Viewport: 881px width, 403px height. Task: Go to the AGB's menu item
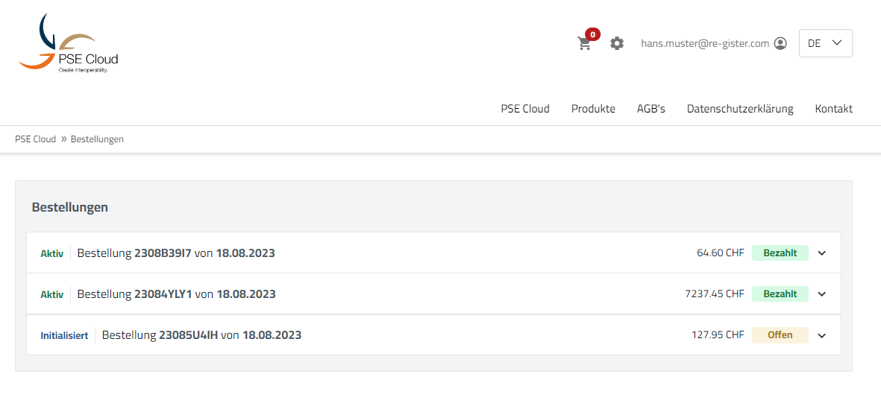[650, 109]
